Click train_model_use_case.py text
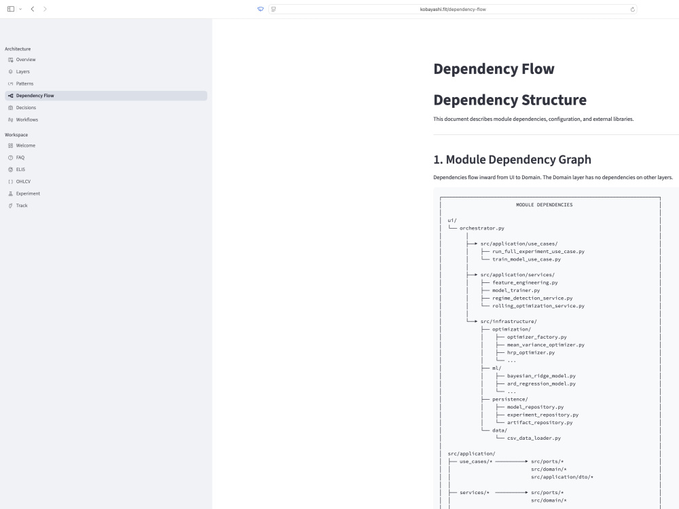The width and height of the screenshot is (679, 509). click(x=527, y=259)
